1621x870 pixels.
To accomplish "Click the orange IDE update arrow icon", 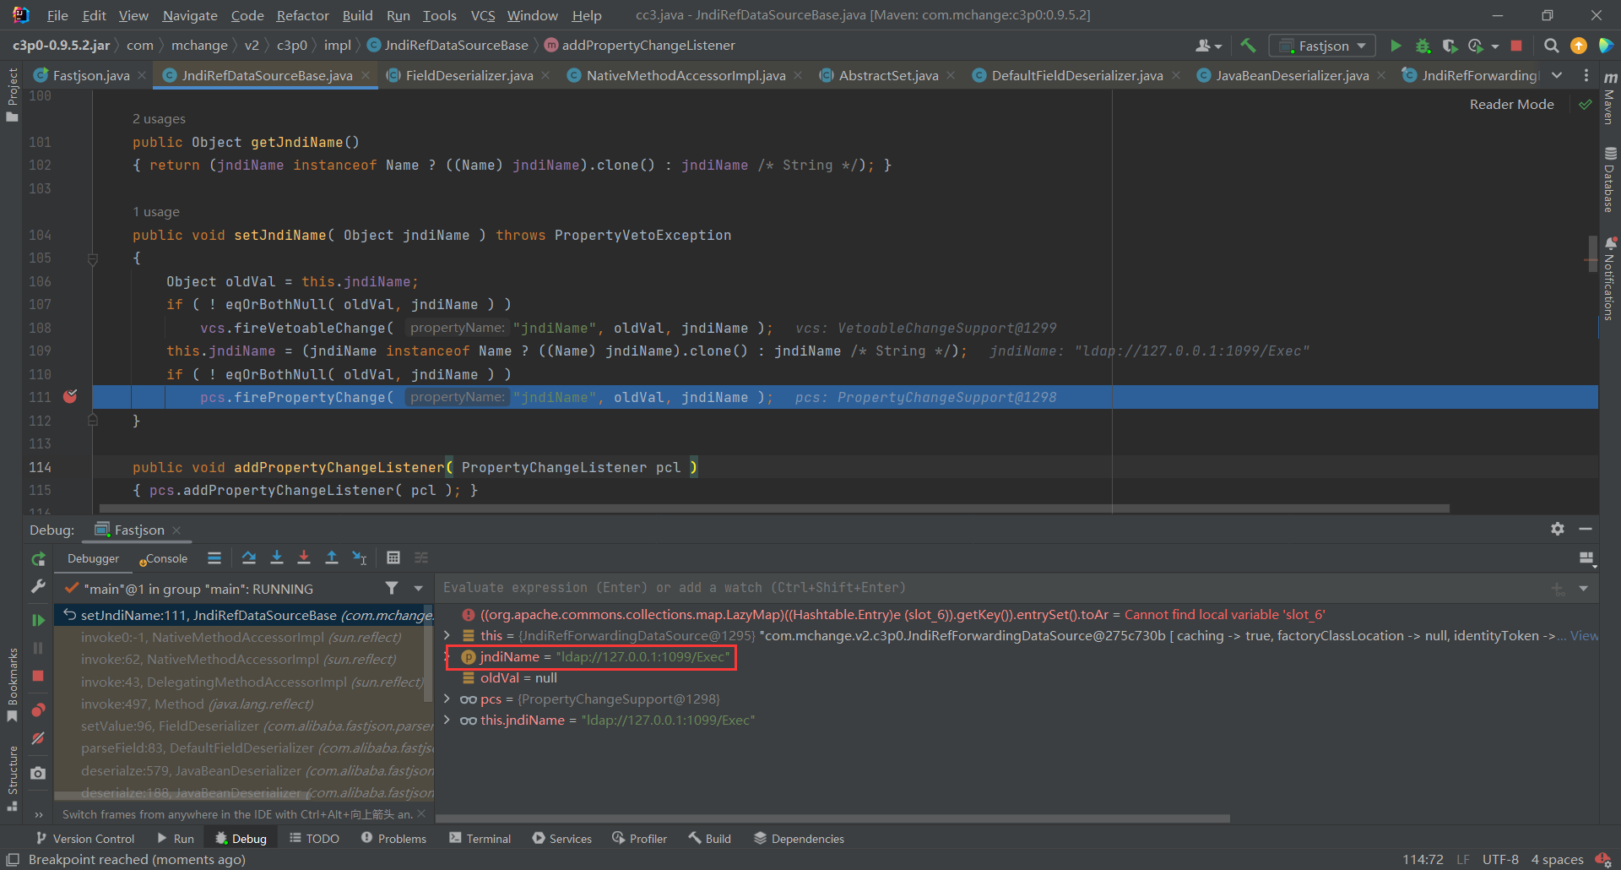I will [x=1578, y=46].
